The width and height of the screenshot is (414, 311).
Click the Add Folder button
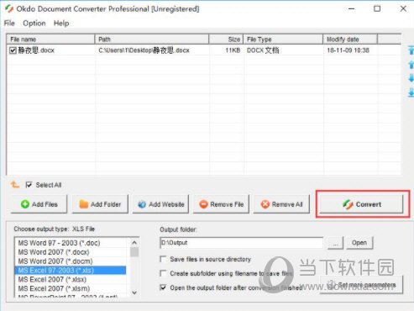tap(100, 204)
